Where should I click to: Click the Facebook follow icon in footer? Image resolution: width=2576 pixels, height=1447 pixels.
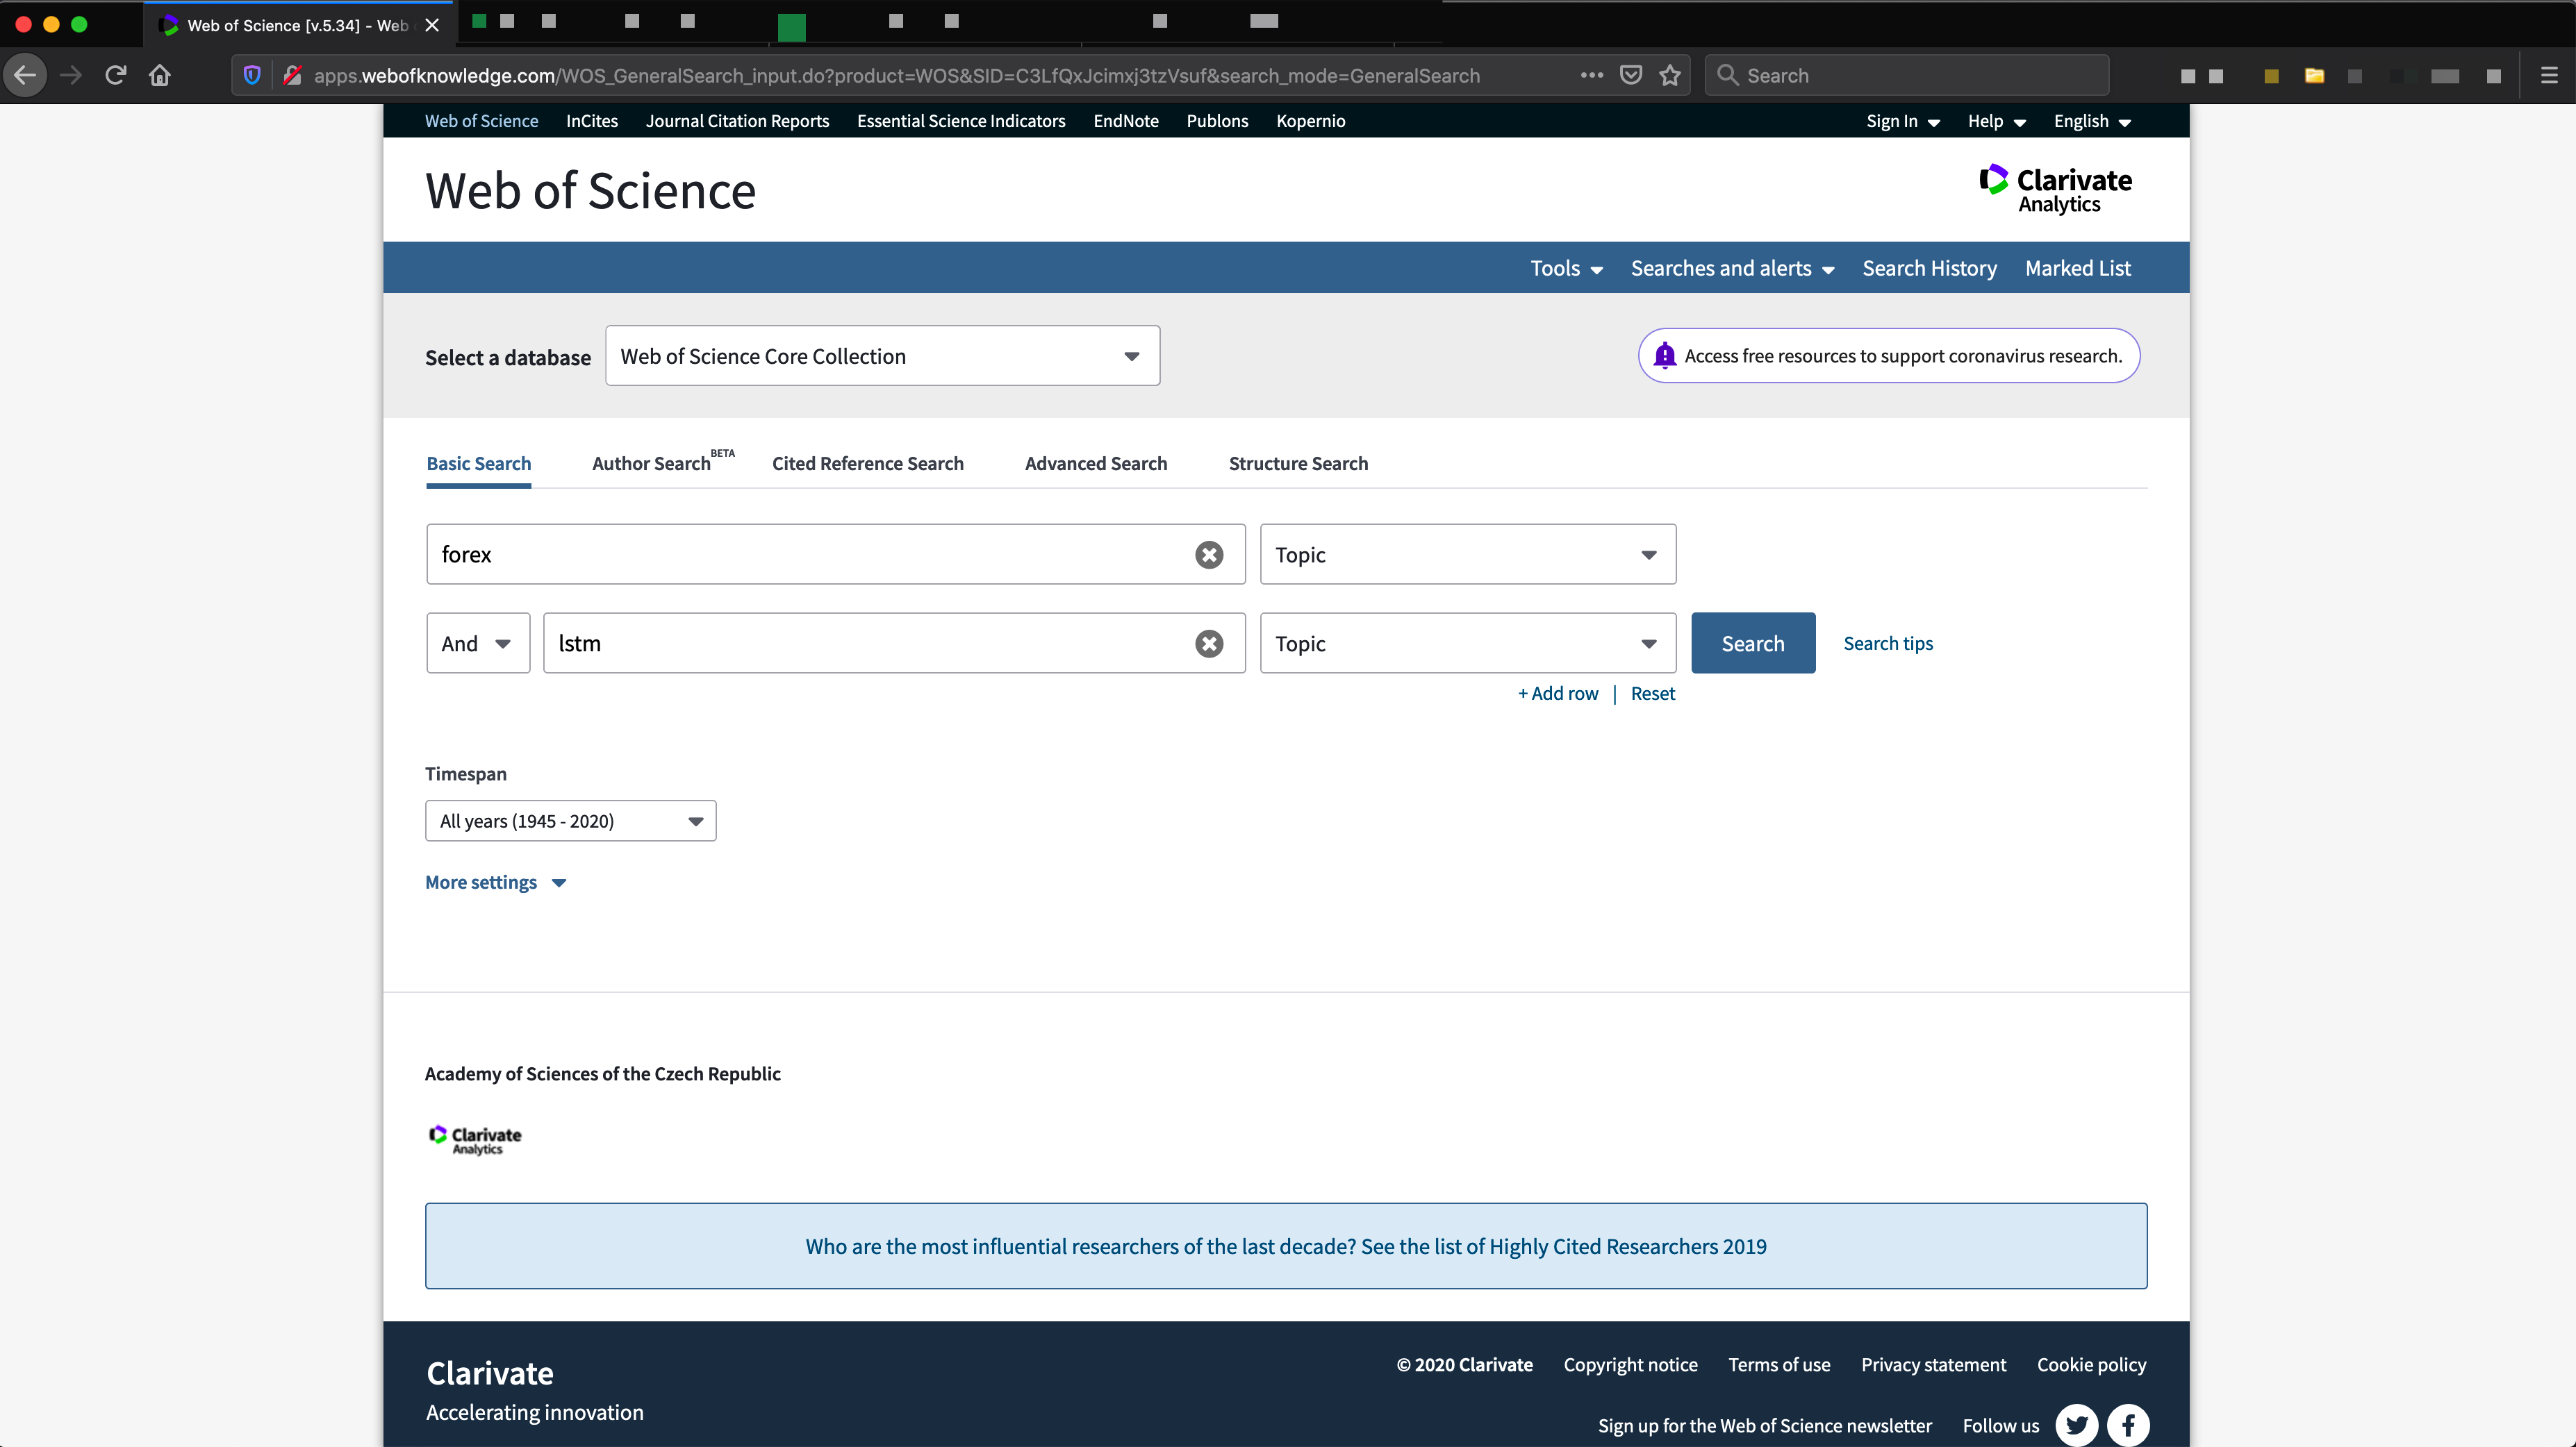pyautogui.click(x=2128, y=1425)
